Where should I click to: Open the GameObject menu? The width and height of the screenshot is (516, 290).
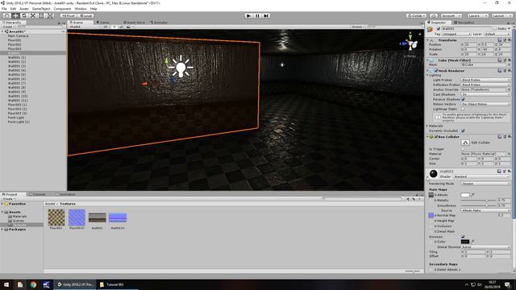(x=41, y=9)
